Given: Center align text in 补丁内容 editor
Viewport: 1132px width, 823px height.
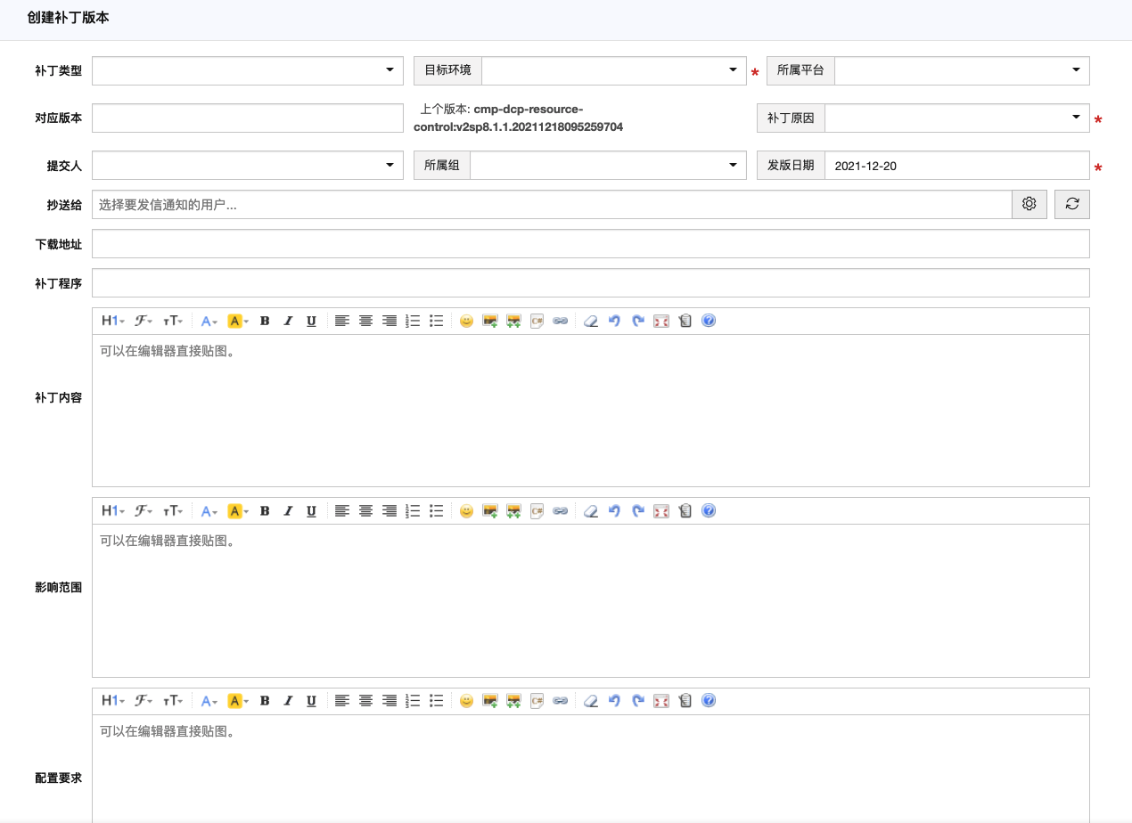Looking at the screenshot, I should point(365,321).
